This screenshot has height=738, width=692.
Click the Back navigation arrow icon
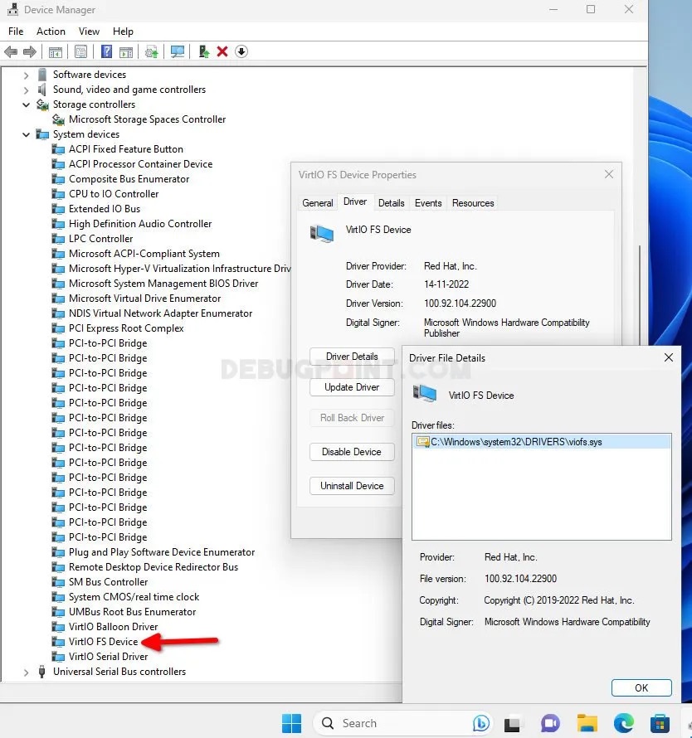11,51
